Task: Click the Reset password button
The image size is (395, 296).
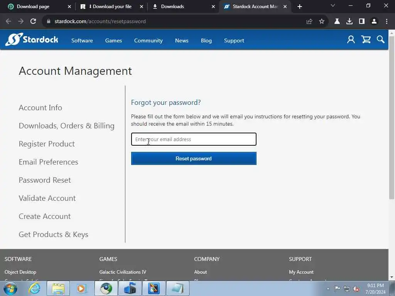Action: (194, 158)
